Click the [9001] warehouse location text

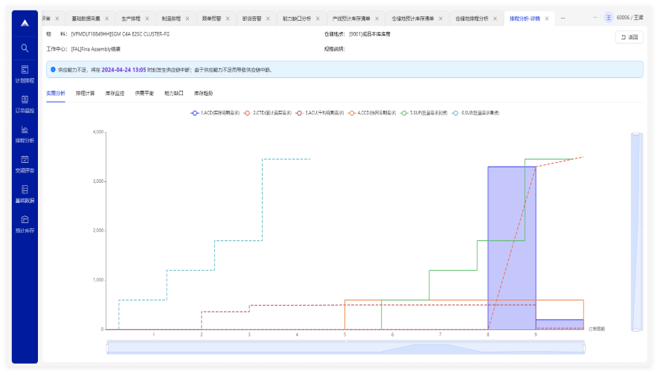[x=370, y=34]
